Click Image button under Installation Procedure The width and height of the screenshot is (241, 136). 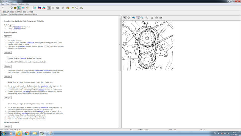point(8,127)
